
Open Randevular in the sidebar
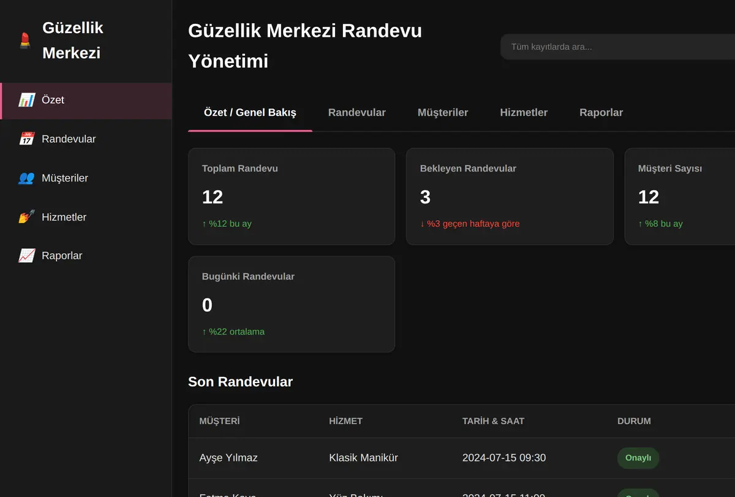point(86,139)
